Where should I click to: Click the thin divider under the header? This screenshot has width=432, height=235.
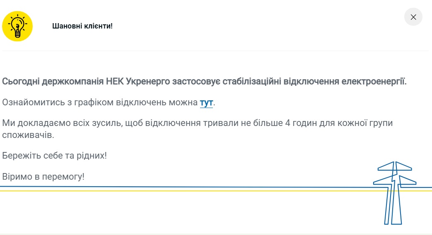[x=215, y=50]
